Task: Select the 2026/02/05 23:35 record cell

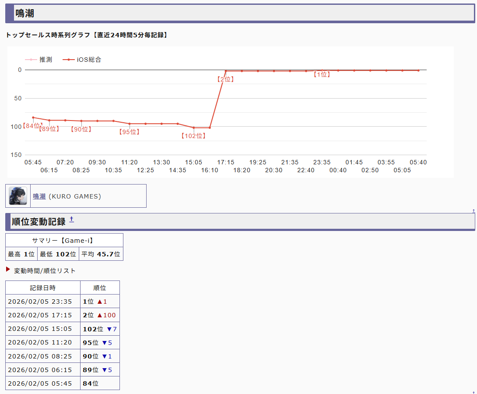Action: pyautogui.click(x=43, y=302)
